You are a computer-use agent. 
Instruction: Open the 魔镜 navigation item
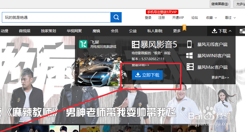tap(96, 31)
